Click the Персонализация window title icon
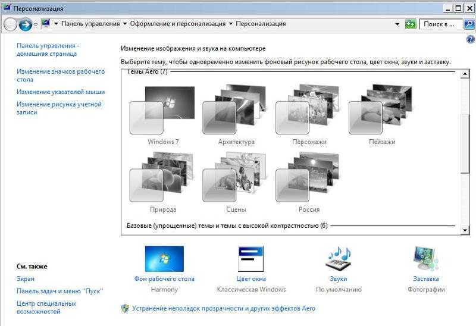Screen dimensions: 476x326 tap(7, 7)
